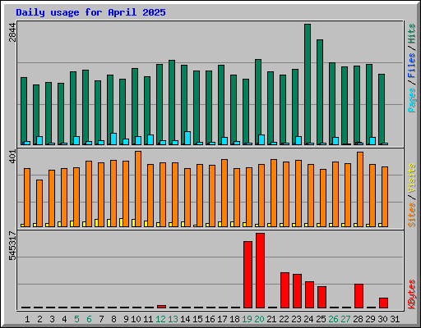The width and height of the screenshot is (421, 328).
Task: Click the blue Files legend label
Action: click(412, 65)
